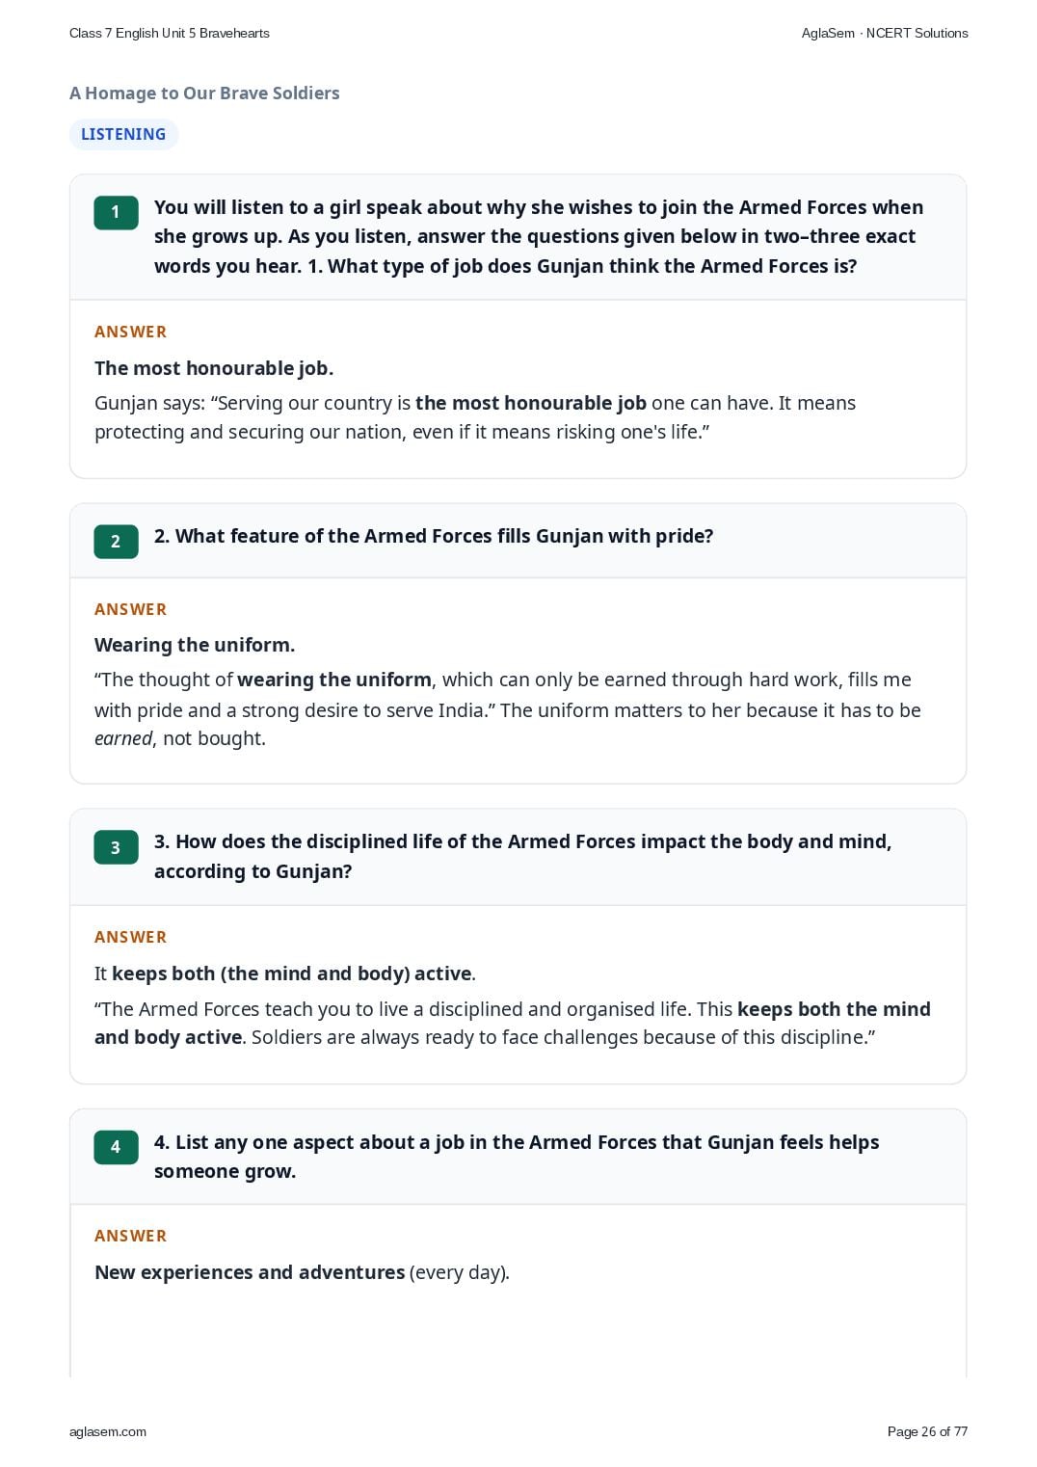Click the green number 1 badge
Image resolution: width=1037 pixels, height=1467 pixels.
[x=116, y=212]
